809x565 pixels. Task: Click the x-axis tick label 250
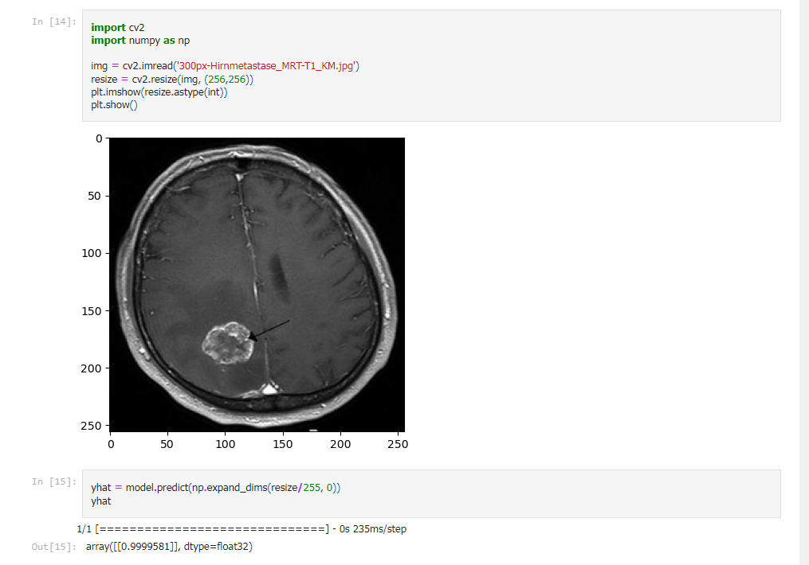click(398, 443)
